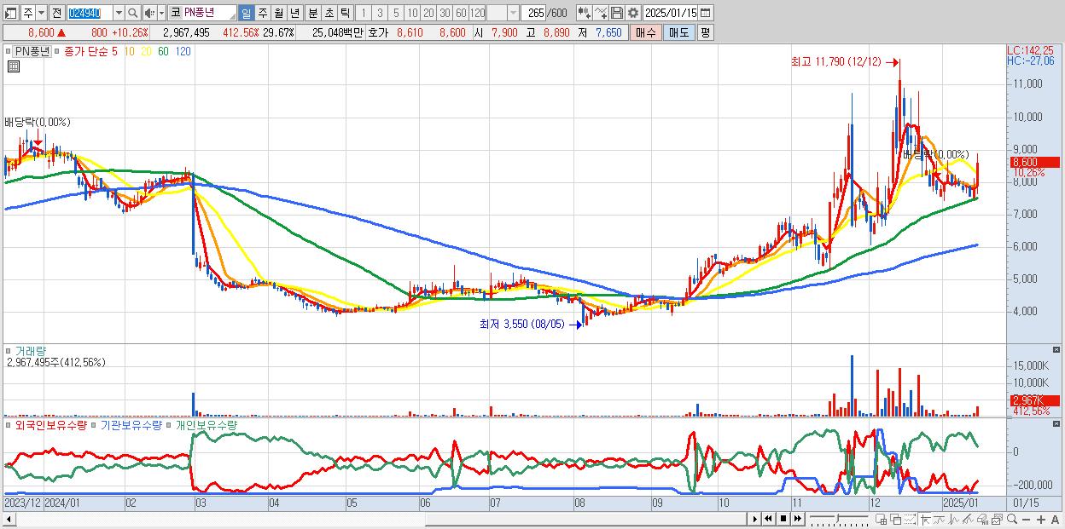Image resolution: width=1065 pixels, height=529 pixels.
Task: Open chart settings gear icon
Action: 633,13
